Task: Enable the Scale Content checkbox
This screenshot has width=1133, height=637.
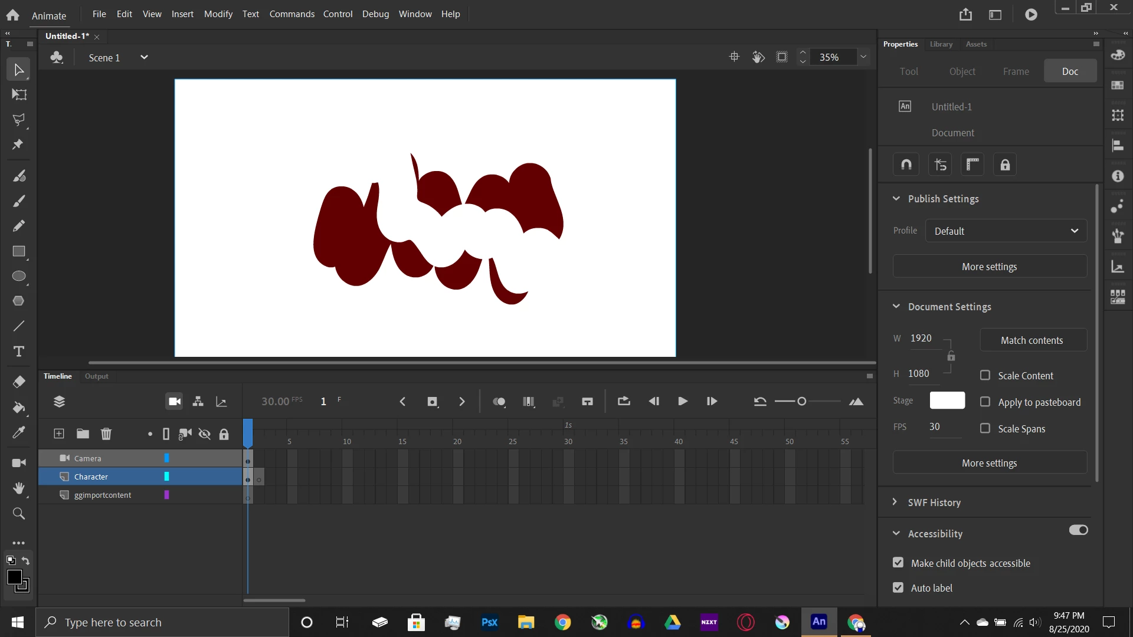Action: (x=985, y=376)
